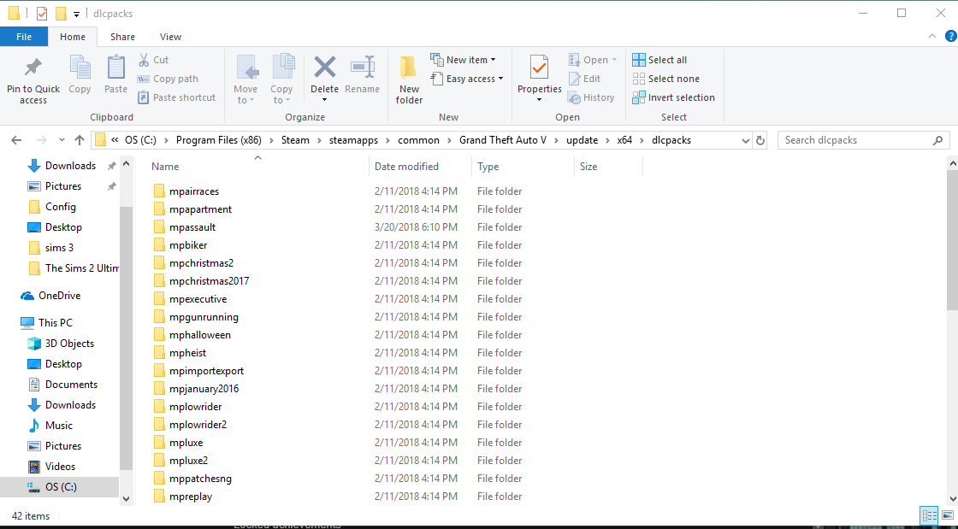Viewport: 958px width, 529px height.
Task: Click Select none in the ribbon
Action: pos(666,79)
